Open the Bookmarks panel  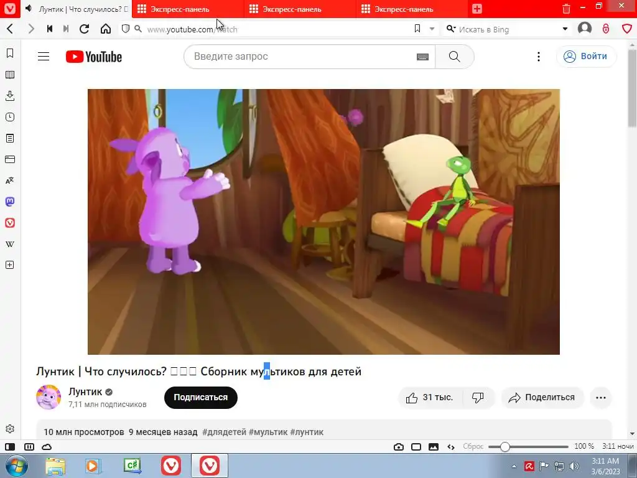click(x=10, y=53)
